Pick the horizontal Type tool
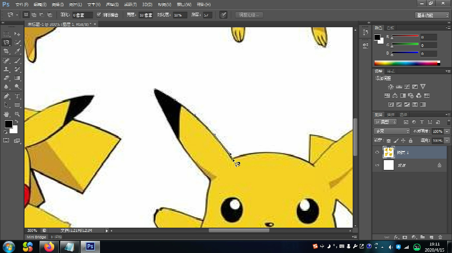The width and height of the screenshot is (452, 253). coord(17,96)
